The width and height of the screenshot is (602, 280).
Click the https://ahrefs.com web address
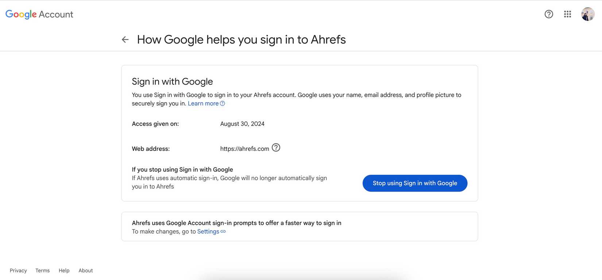[x=244, y=149]
